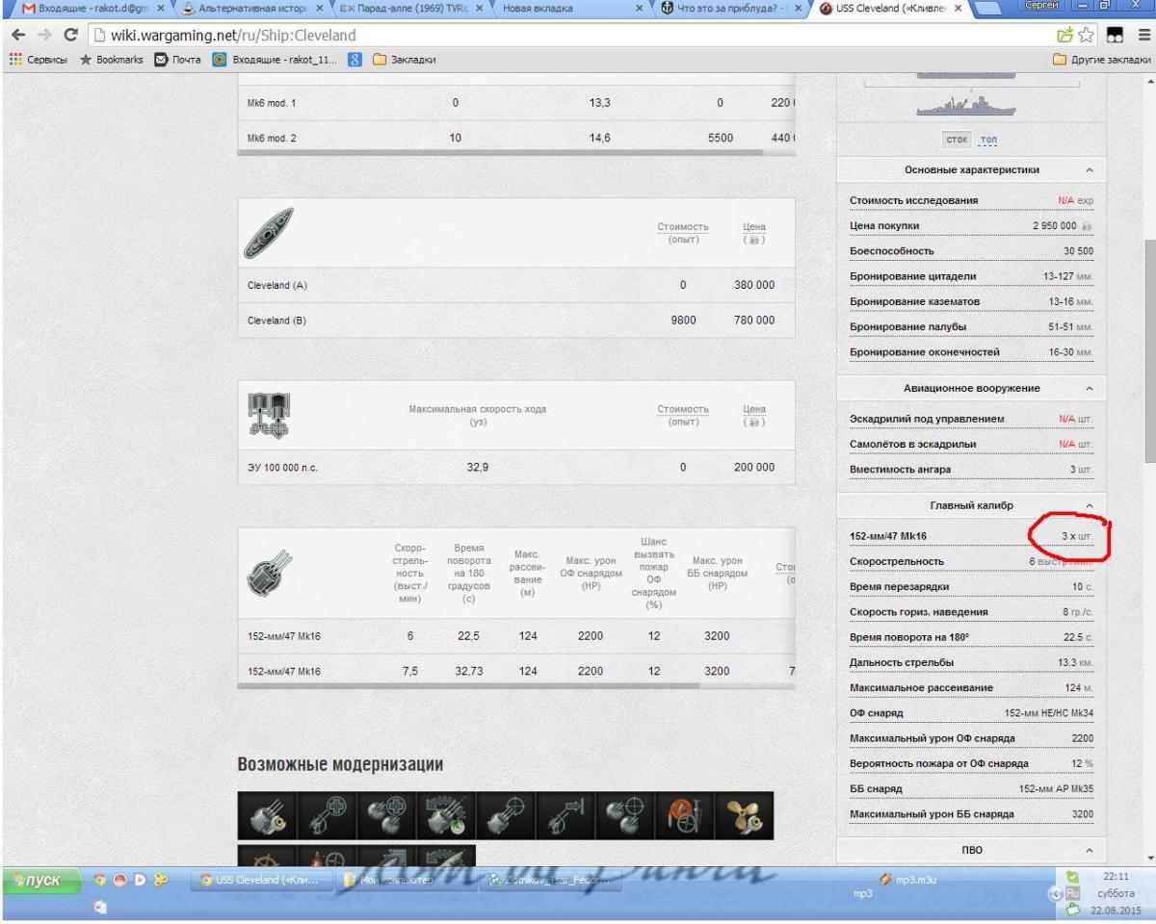
Task: Expand the ПВО section
Action: click(x=1089, y=850)
